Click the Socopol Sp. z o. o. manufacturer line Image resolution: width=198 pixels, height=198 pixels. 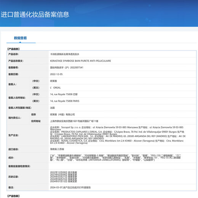point(117,128)
